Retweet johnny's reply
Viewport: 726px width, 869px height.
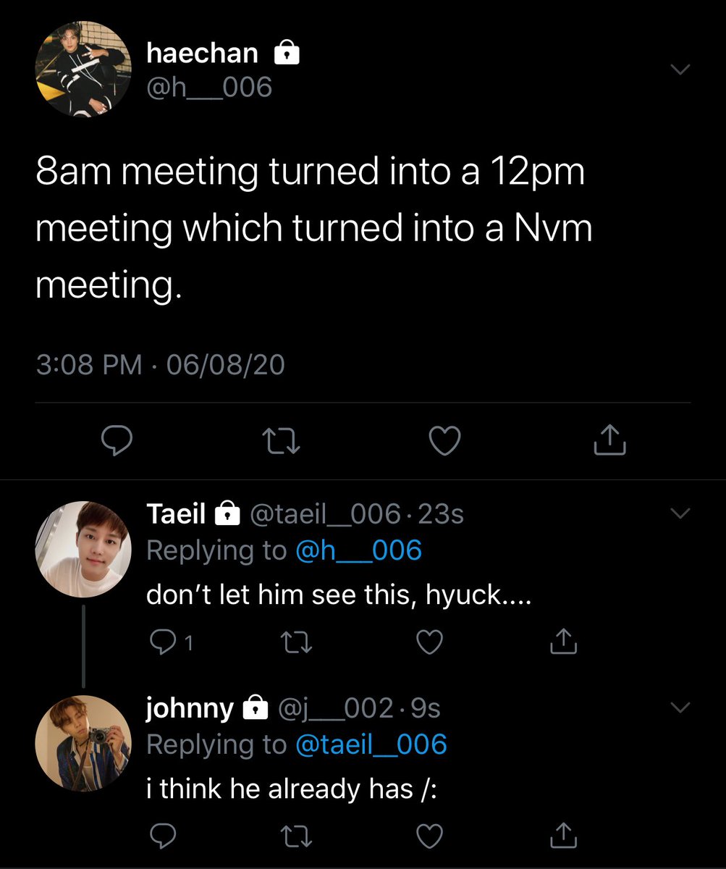click(x=295, y=836)
